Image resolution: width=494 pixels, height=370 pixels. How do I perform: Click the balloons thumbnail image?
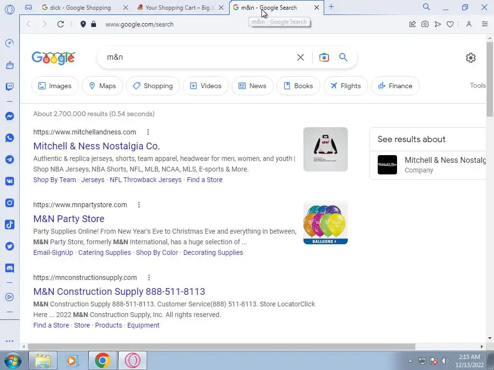pyautogui.click(x=326, y=222)
